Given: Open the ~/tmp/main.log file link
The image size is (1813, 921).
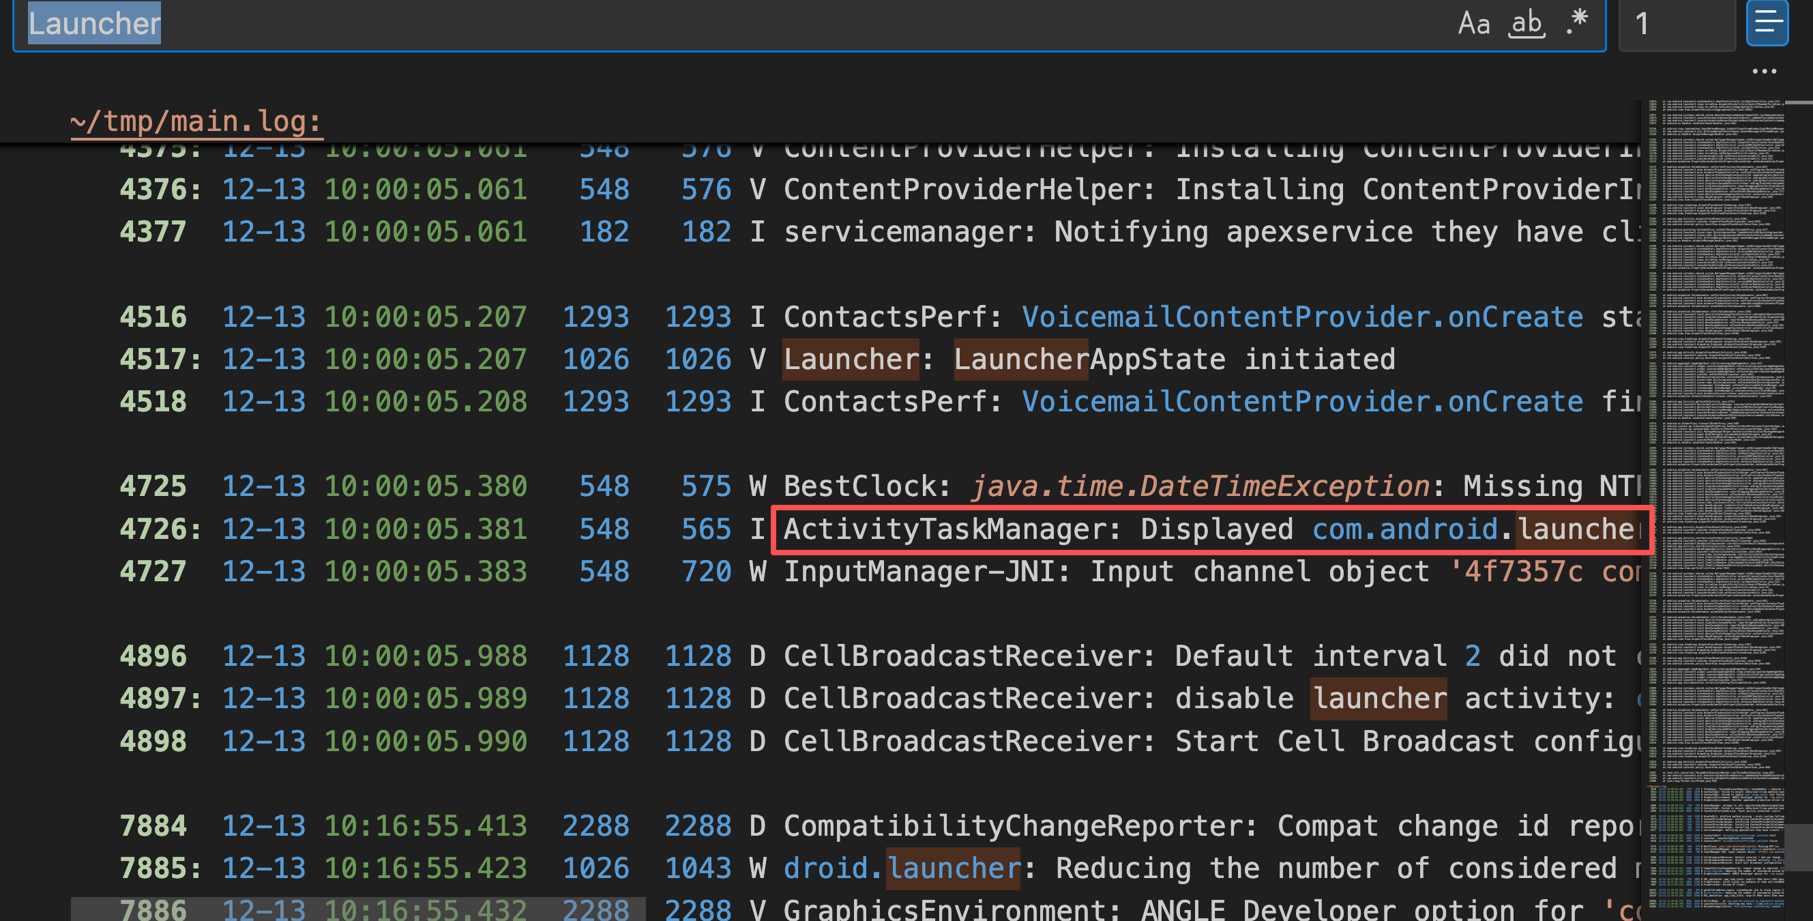Looking at the screenshot, I should click(196, 122).
